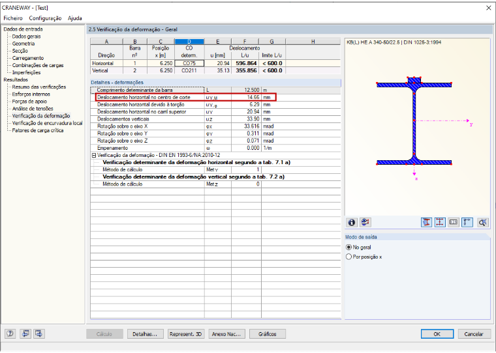Select 'Secção' in the tree

(20, 51)
